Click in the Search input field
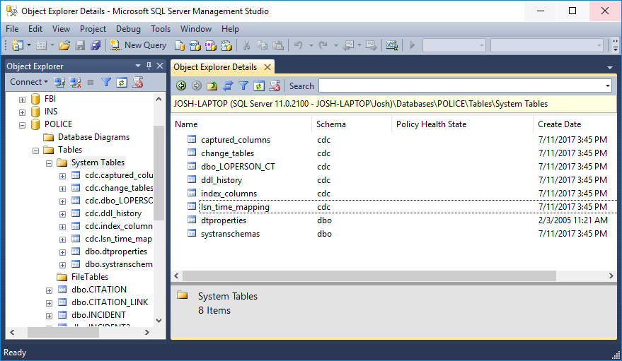 (461, 85)
